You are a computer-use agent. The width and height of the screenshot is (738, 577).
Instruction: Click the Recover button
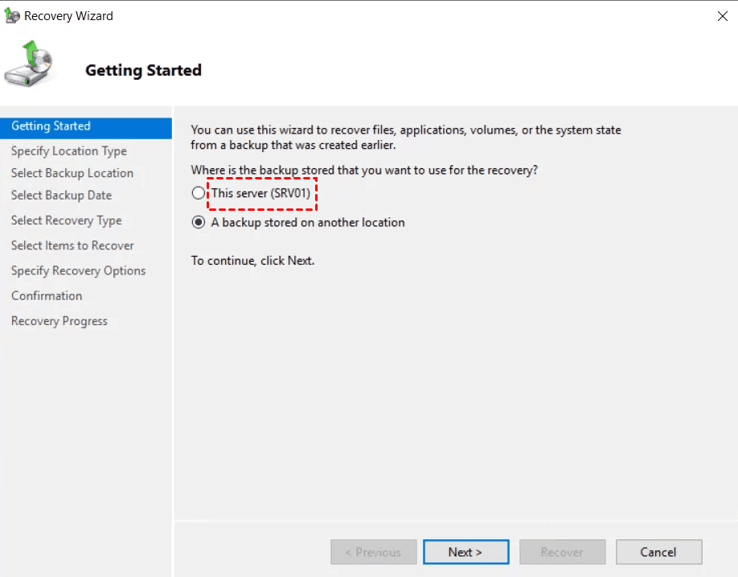coord(562,552)
